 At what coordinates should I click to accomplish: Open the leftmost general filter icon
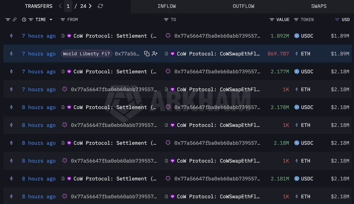[x=8, y=20]
